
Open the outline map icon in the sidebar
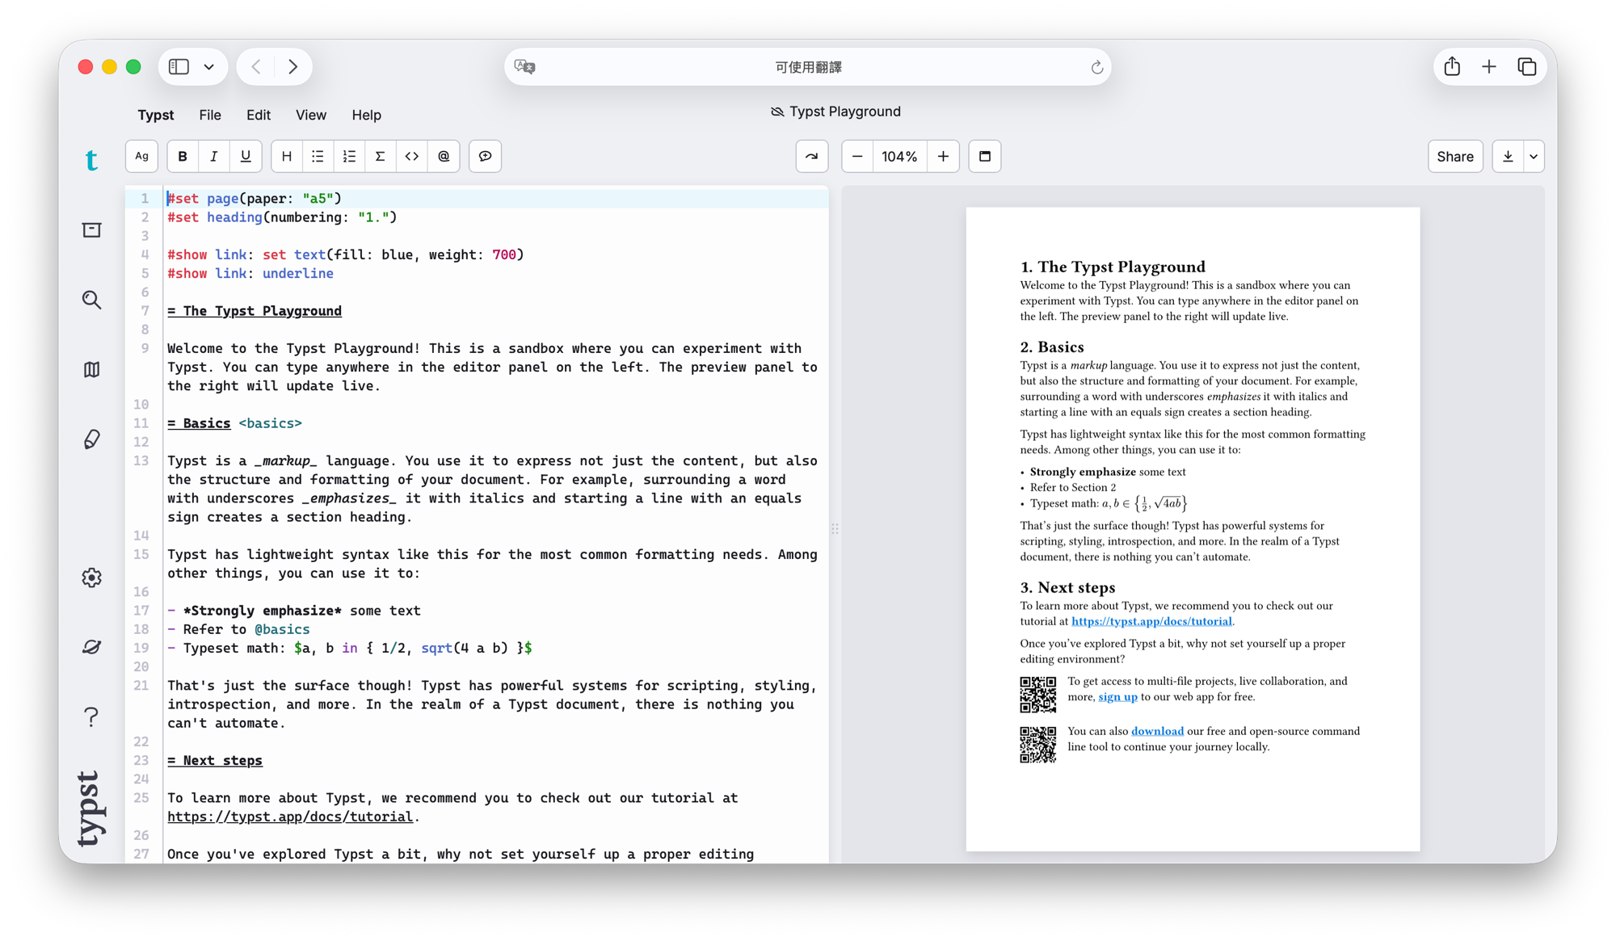tap(91, 369)
